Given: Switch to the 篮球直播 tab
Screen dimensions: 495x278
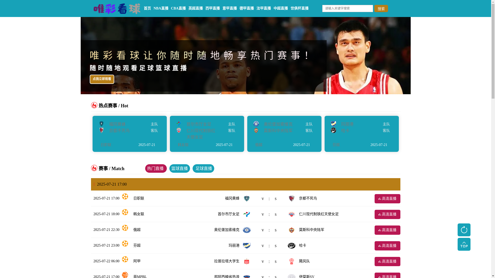Looking at the screenshot, I should [180, 169].
